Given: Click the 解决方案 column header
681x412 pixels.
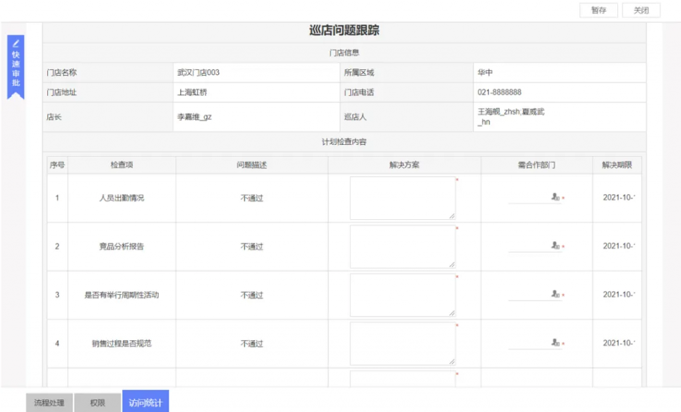Looking at the screenshot, I should click(404, 165).
